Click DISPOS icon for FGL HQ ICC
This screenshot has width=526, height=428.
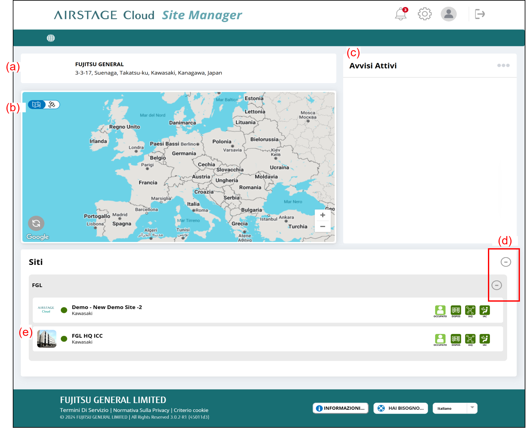pos(456,339)
